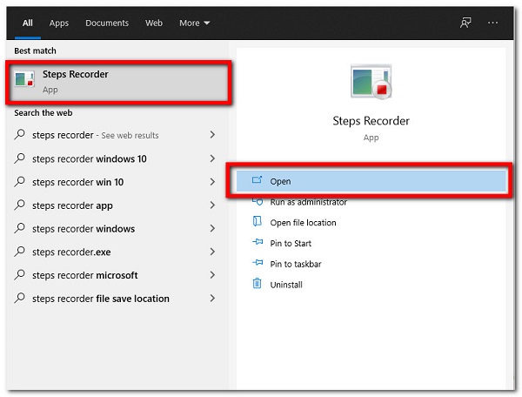Expand arrow for 'steps recorder app'
The image size is (522, 397).
pos(212,205)
